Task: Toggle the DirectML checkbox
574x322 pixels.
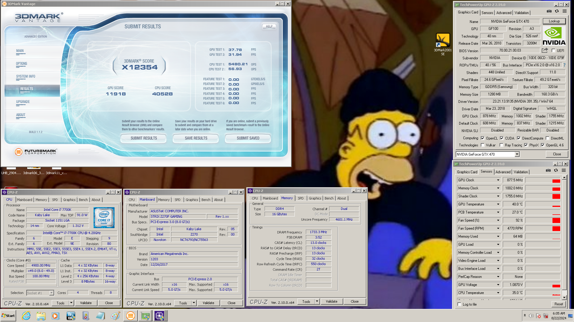Action: [547, 138]
